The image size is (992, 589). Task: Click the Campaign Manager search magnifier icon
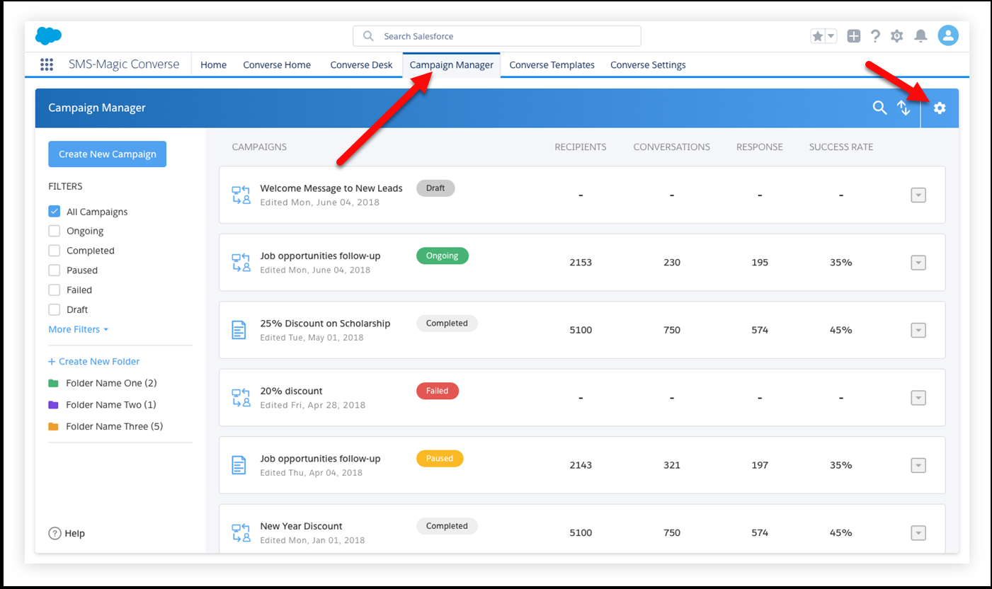point(879,108)
